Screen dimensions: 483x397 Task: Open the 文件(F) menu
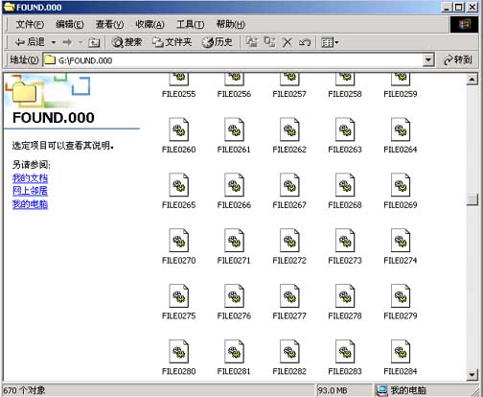[x=30, y=24]
